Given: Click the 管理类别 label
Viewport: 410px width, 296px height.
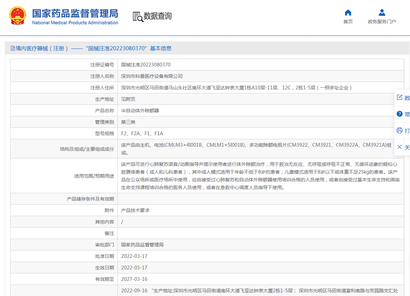Looking at the screenshot, I should pyautogui.click(x=105, y=122).
